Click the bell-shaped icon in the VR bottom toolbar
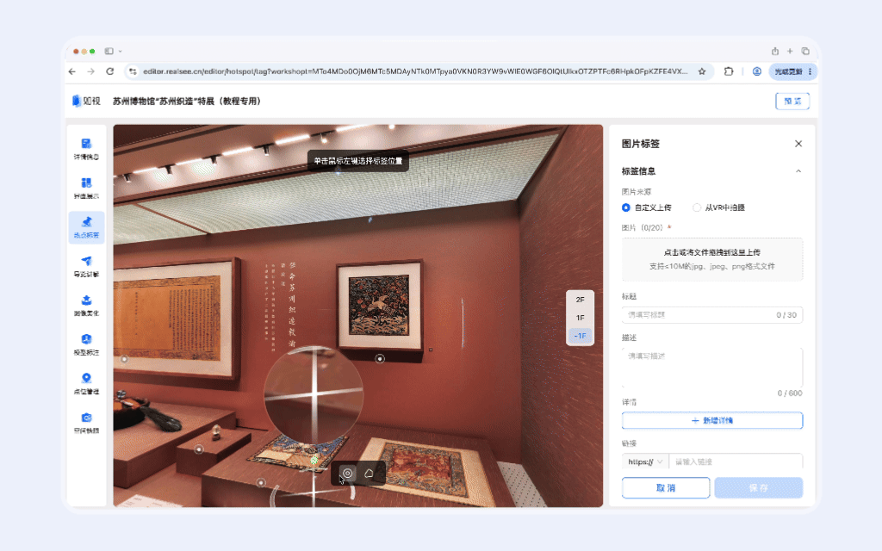The width and height of the screenshot is (882, 551). pyautogui.click(x=369, y=474)
